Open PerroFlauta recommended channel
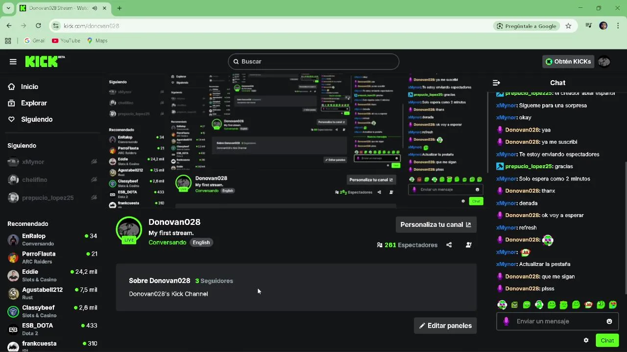 (x=52, y=258)
